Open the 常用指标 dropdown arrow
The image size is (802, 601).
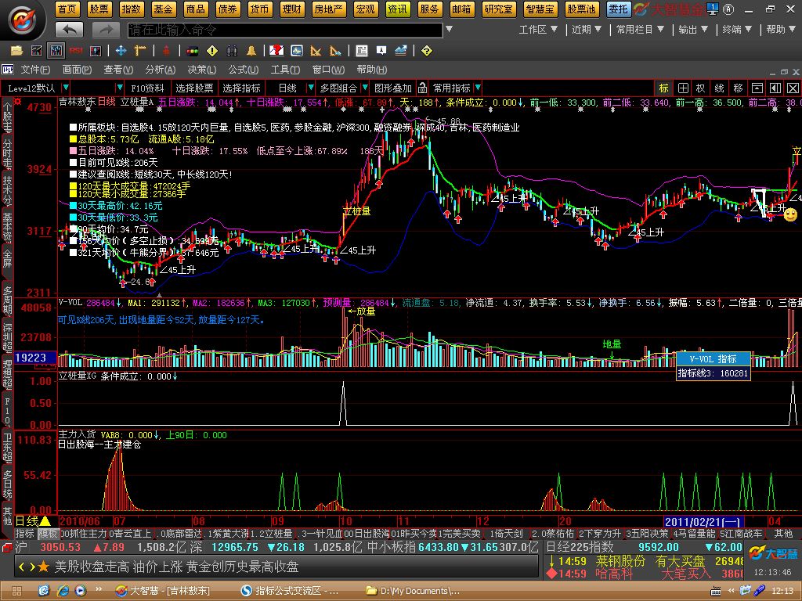(x=478, y=88)
